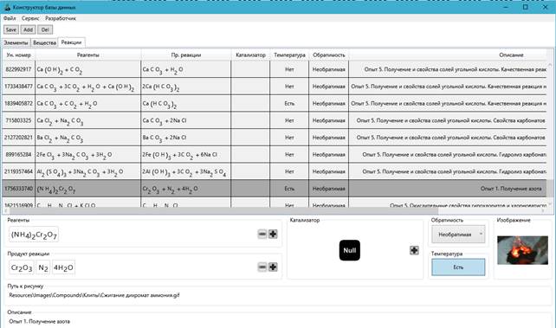Click the Описание text field

point(278,322)
